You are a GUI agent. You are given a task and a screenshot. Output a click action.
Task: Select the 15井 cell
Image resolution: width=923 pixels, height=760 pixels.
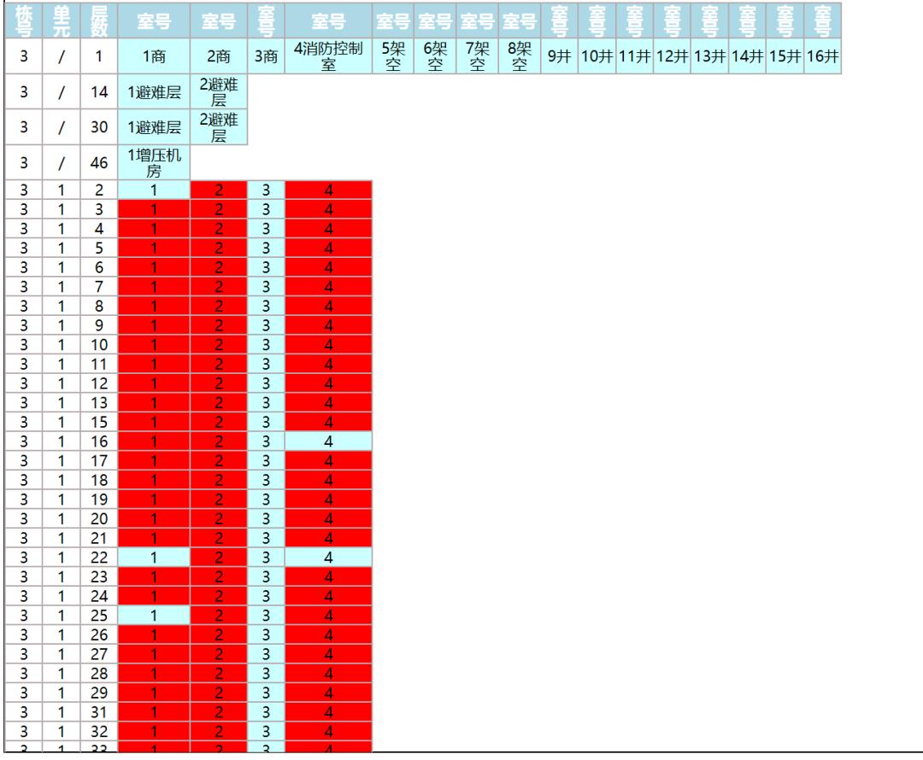coord(785,56)
